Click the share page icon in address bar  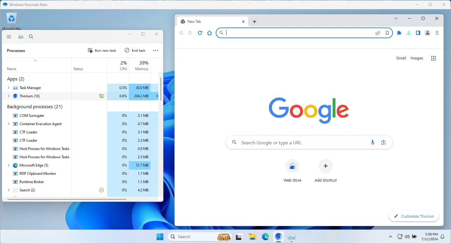coord(378,33)
